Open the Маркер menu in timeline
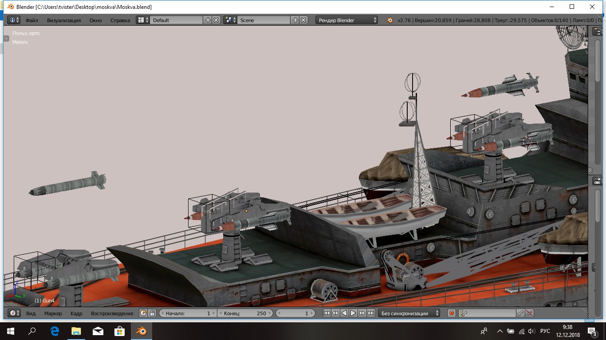Image resolution: width=606 pixels, height=340 pixels. click(x=53, y=313)
